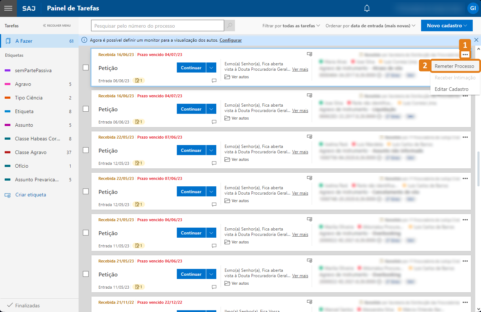This screenshot has width=481, height=312.
Task: Open Filtrar por todas as tarefas dropdown
Action: [291, 26]
